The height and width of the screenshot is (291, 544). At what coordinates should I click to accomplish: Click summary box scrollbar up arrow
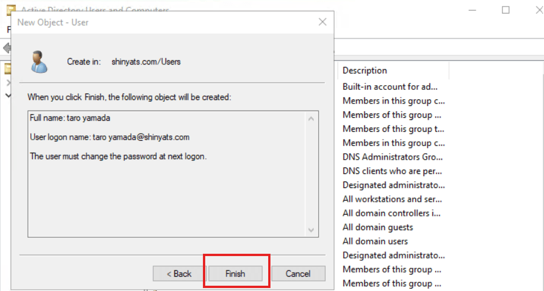coord(311,119)
